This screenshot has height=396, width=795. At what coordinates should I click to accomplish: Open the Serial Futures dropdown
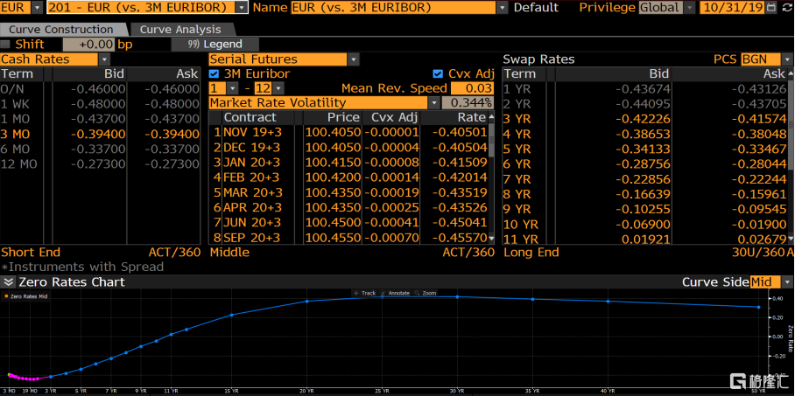click(354, 59)
